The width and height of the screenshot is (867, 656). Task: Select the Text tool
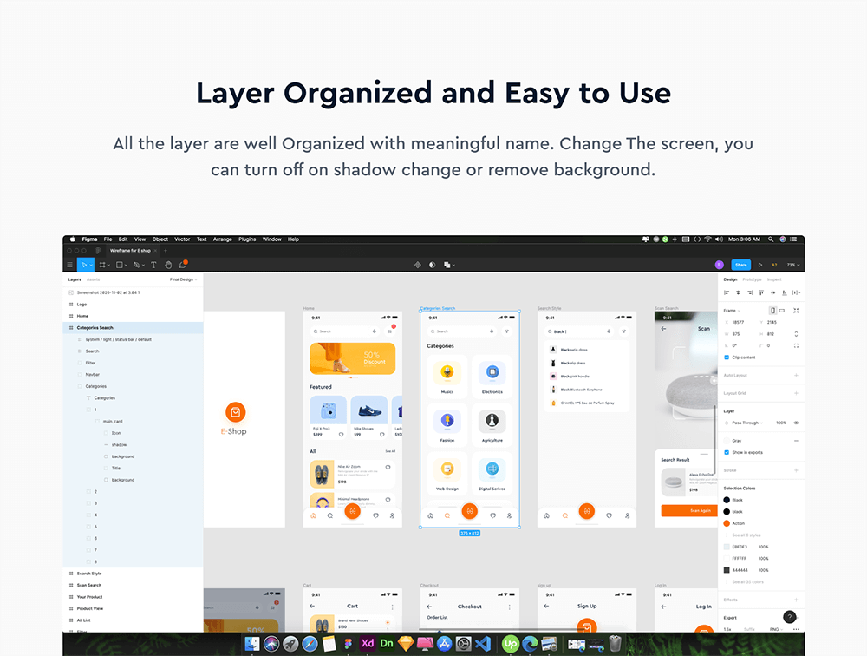(154, 265)
